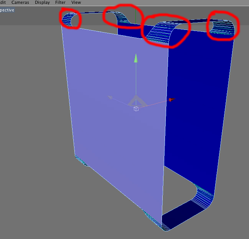
Task: Open the Cameras menu
Action: pos(20,2)
